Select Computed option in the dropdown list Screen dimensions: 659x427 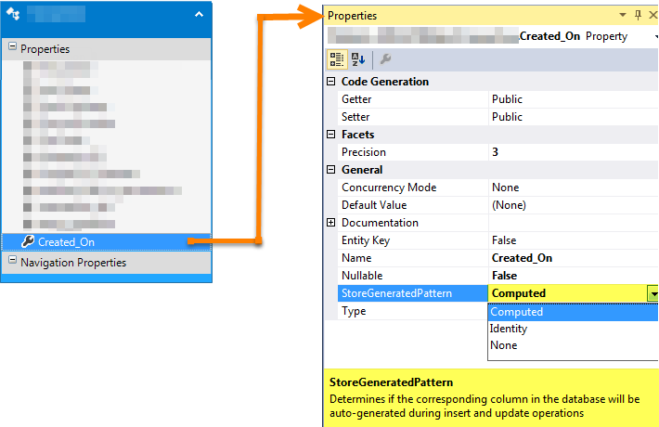(x=517, y=312)
